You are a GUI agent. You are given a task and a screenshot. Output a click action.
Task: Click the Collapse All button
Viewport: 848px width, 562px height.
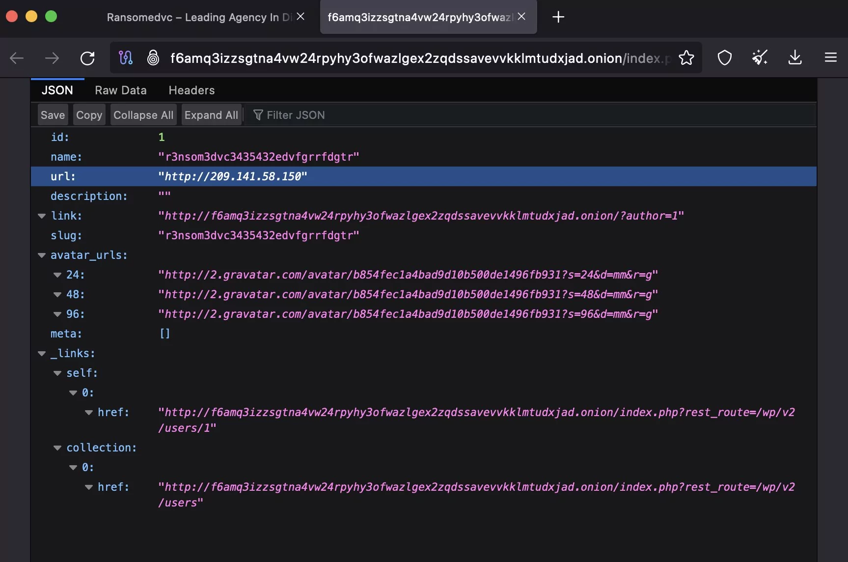[x=143, y=115]
